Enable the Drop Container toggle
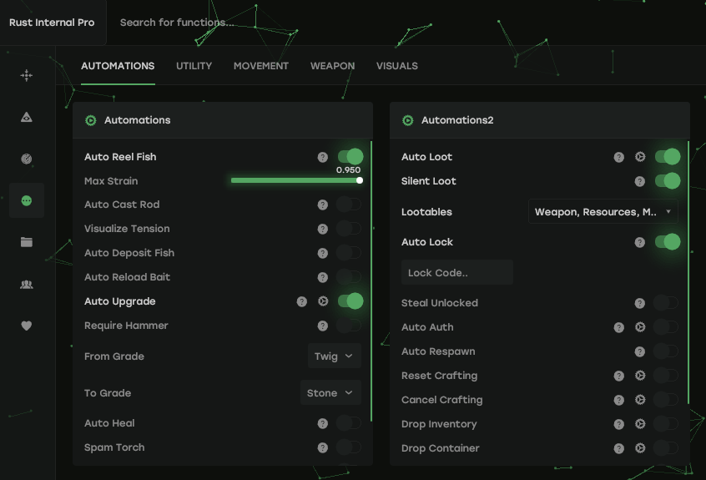Screen dimensions: 706x480 click(666, 447)
